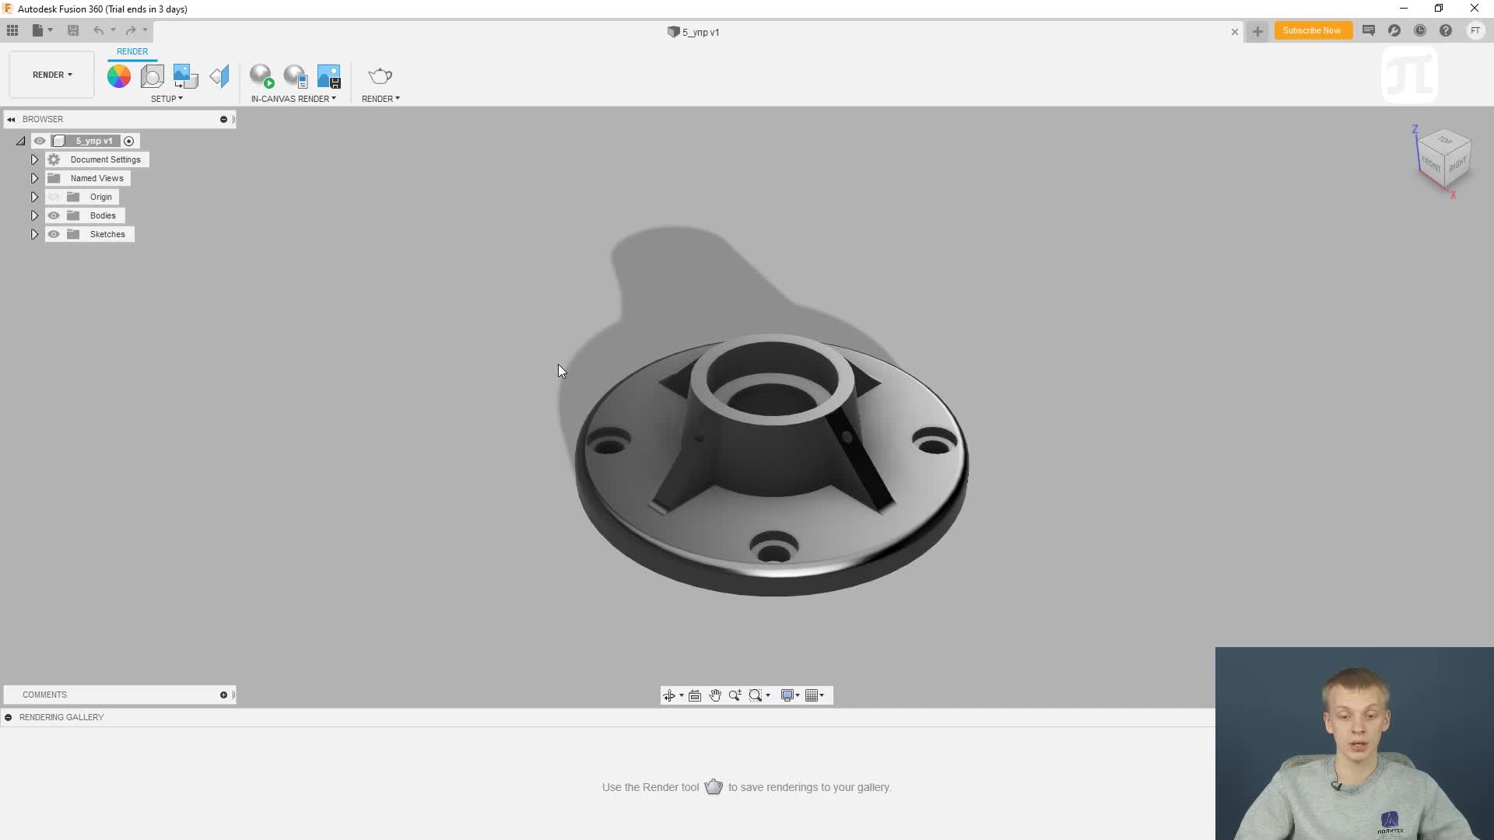Open the notifications comment icon

[x=1369, y=30]
